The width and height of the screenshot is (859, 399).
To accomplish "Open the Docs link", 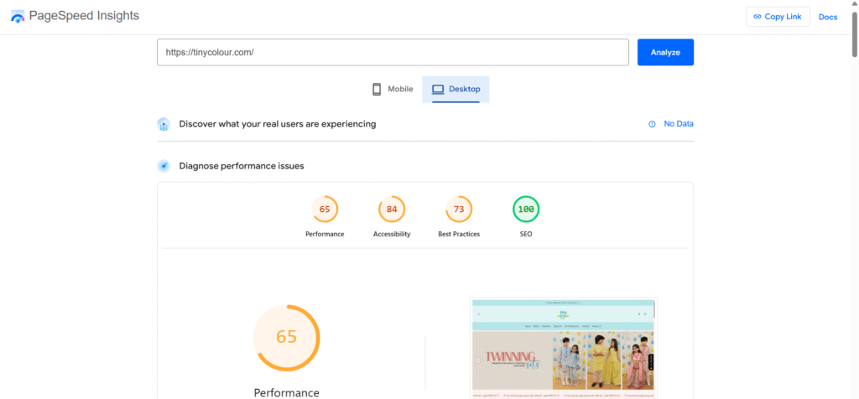I will pyautogui.click(x=827, y=17).
